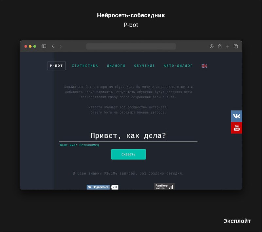This screenshot has width=262, height=232.
Task: Click the browser address bar
Action: (131, 46)
